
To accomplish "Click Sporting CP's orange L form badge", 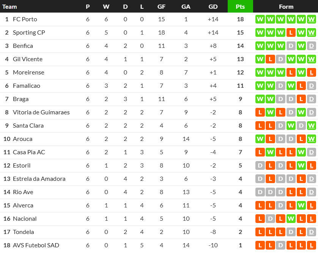I will (291, 33).
